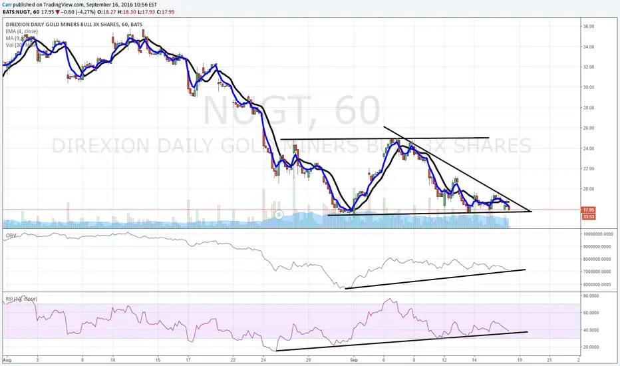Click the 24.00 price axis label
This screenshot has height=366, width=620.
pyautogui.click(x=588, y=148)
